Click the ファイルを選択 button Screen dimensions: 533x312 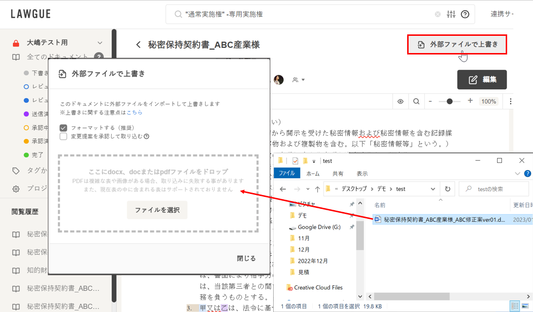(157, 210)
